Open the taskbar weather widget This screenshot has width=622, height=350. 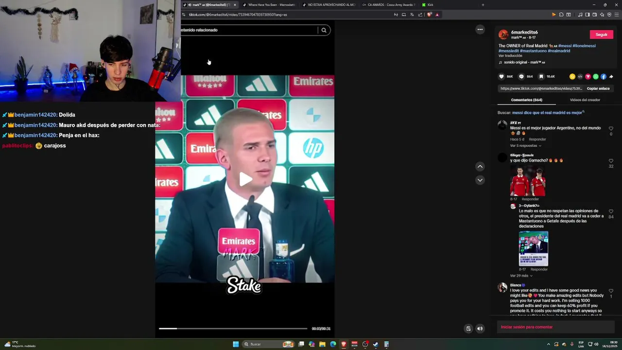19,344
